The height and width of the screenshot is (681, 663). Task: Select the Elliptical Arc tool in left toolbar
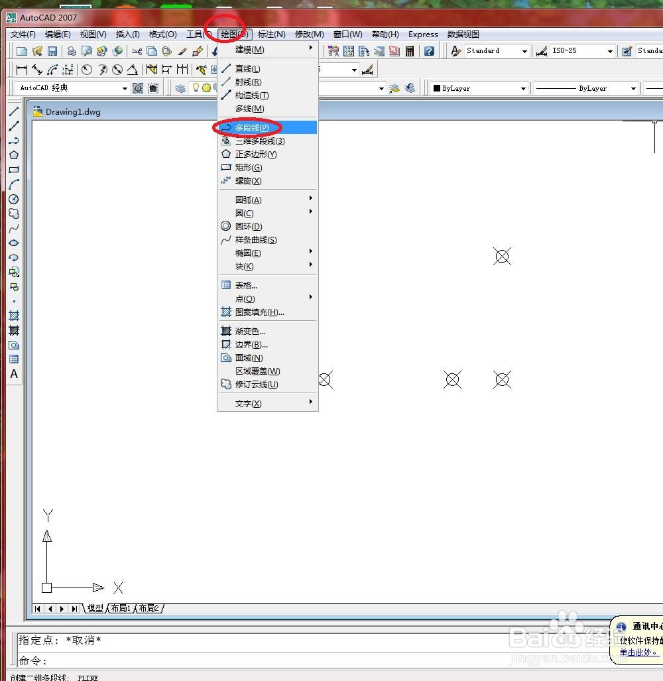(x=14, y=257)
